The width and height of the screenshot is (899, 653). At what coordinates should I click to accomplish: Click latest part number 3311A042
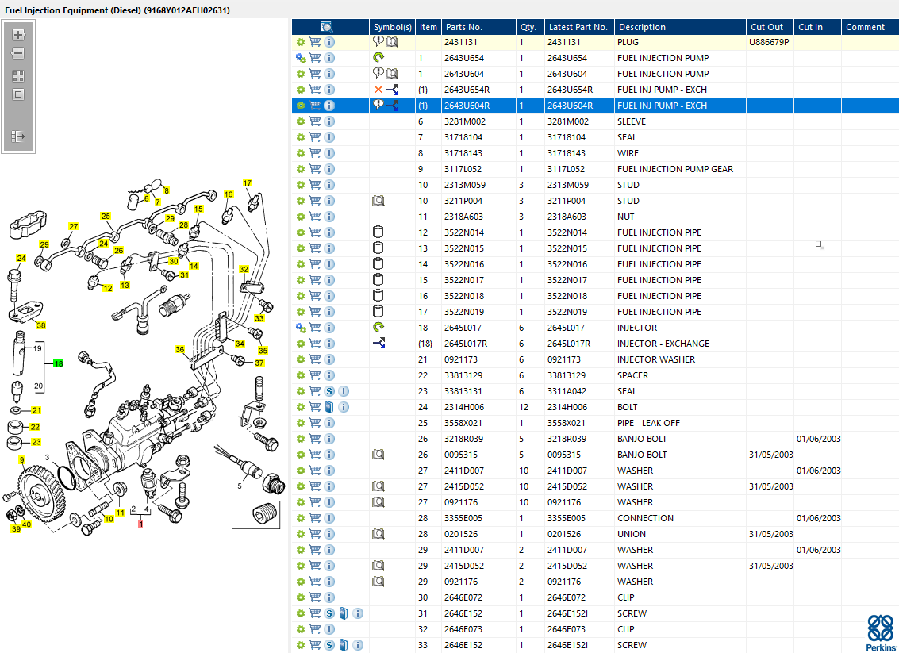point(569,391)
